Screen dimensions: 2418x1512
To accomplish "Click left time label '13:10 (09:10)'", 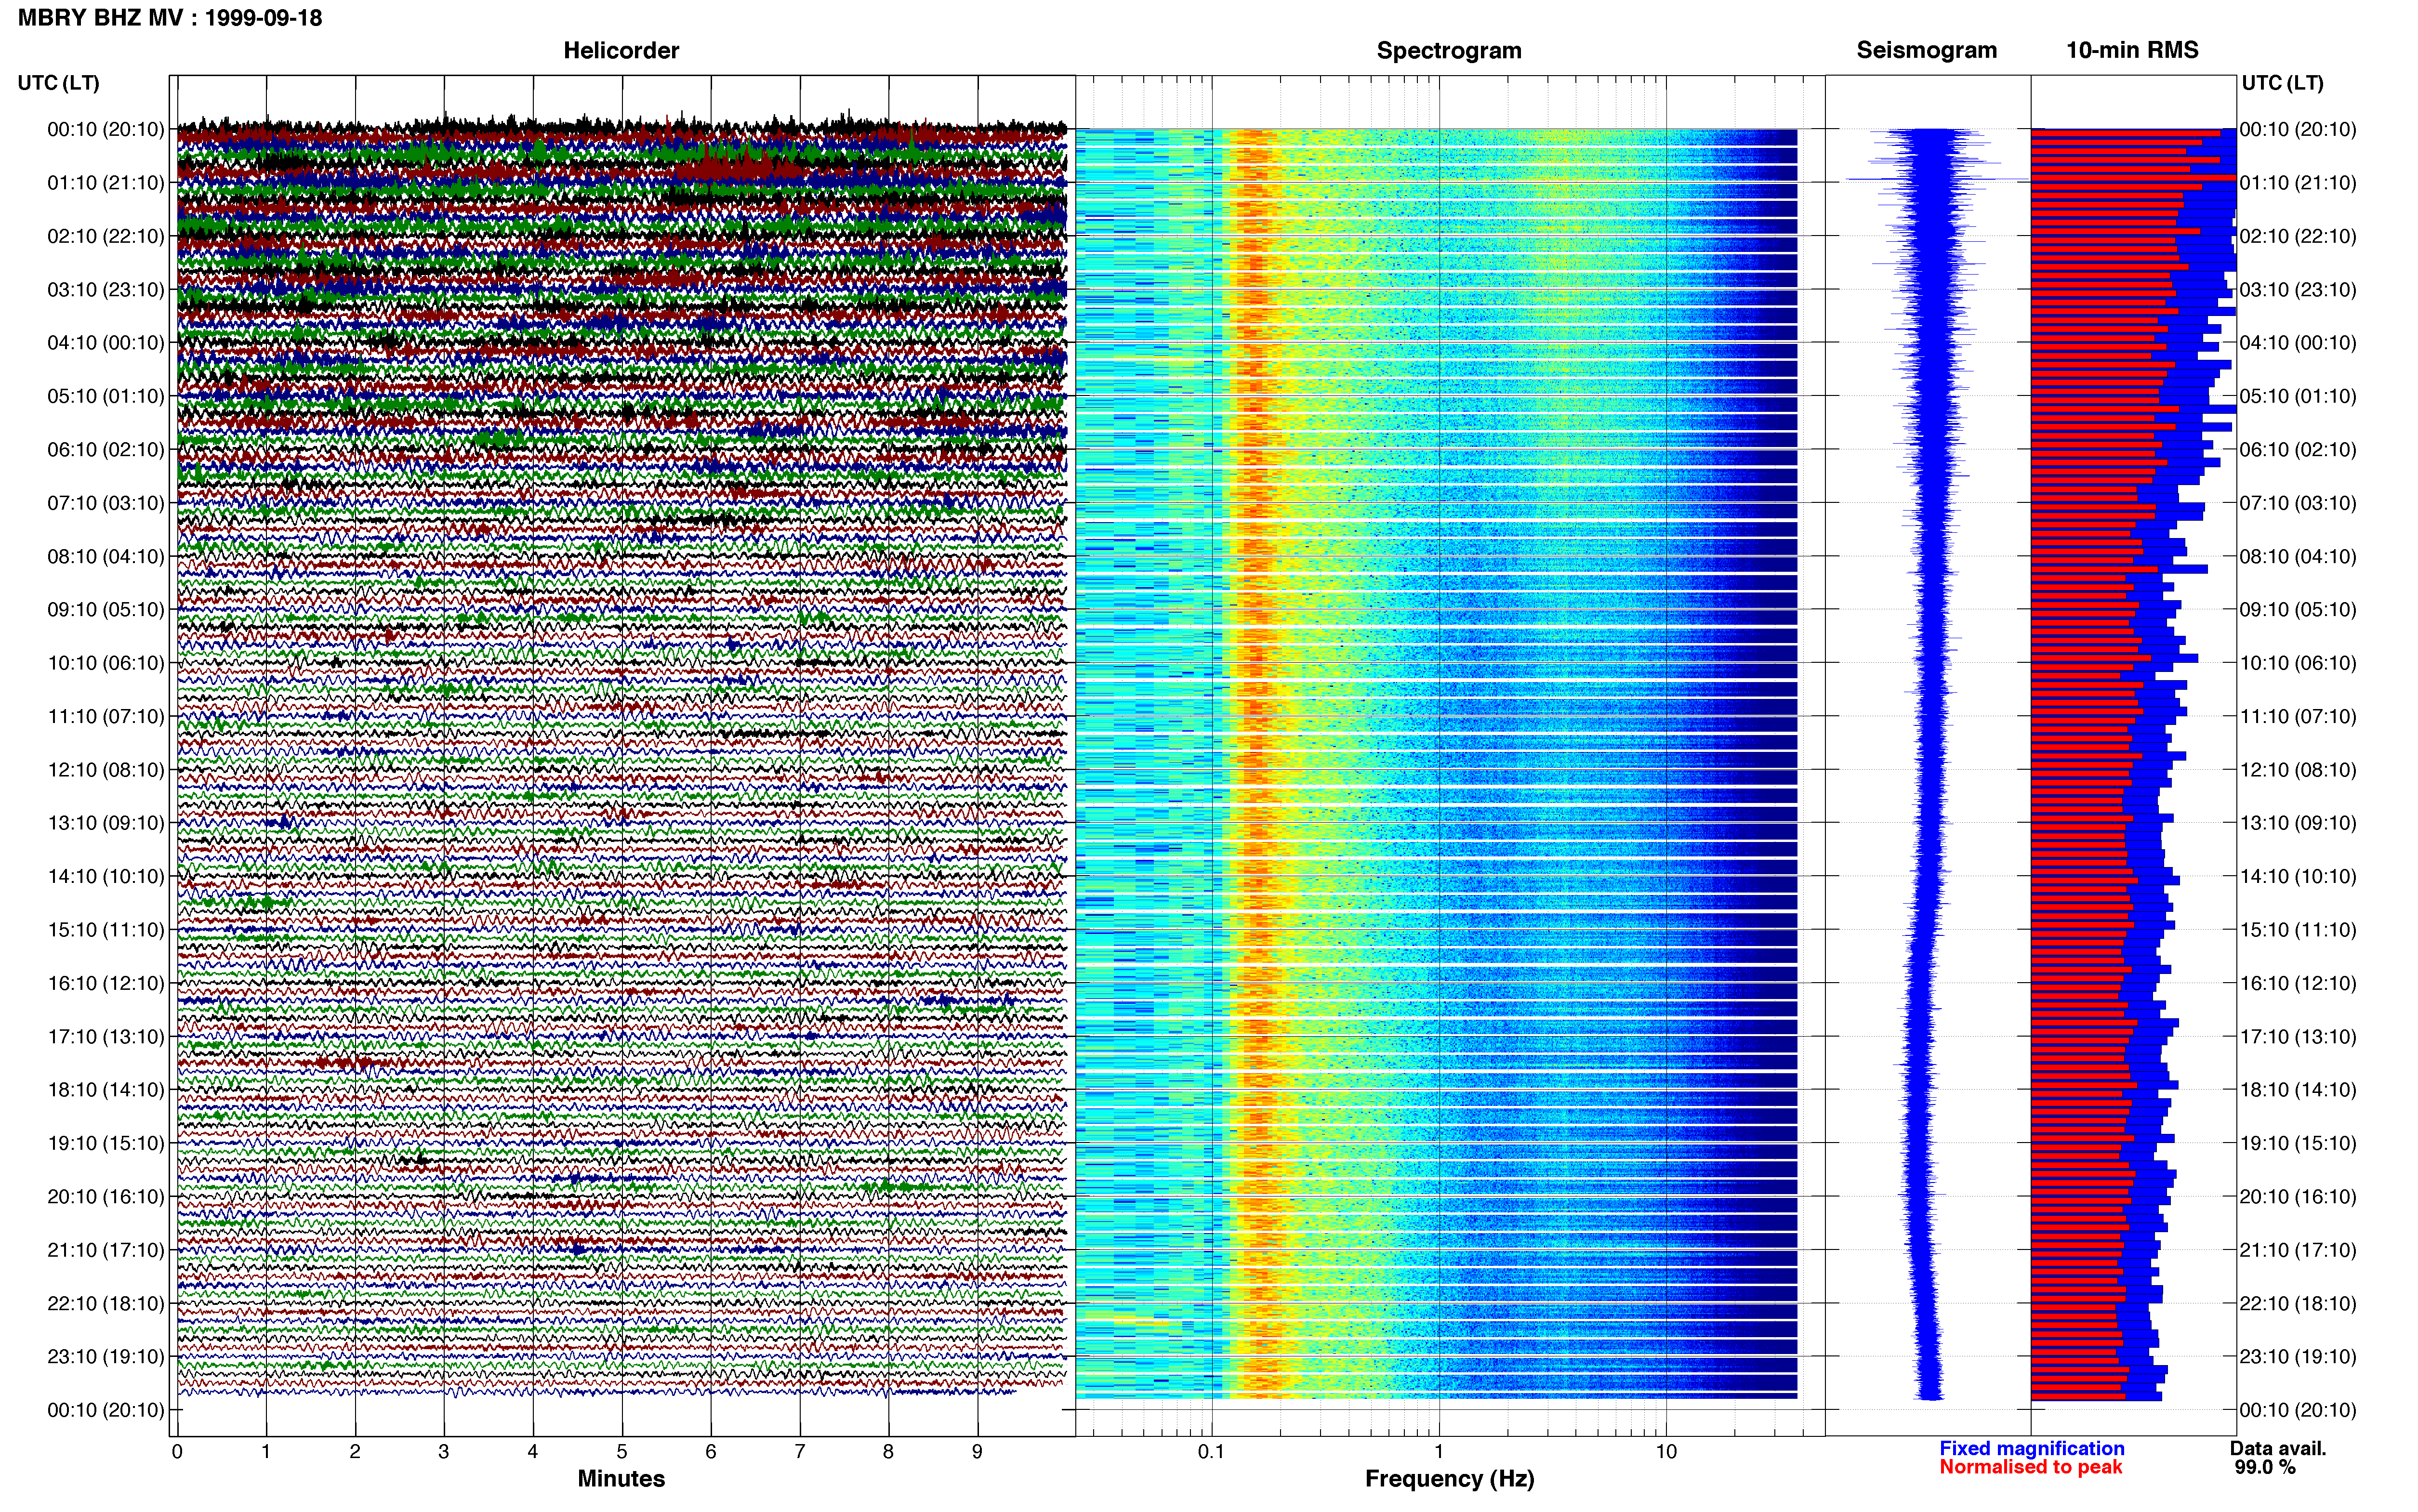I will pos(106,823).
